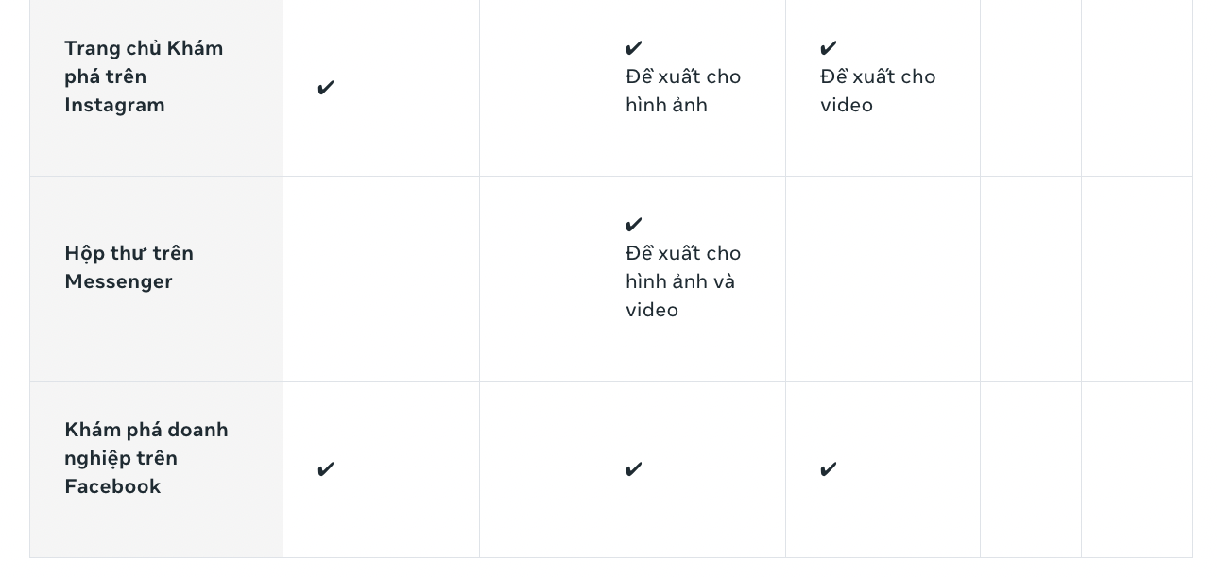Click the middle checkmark in the Facebook business row
The width and height of the screenshot is (1217, 578).
point(634,469)
